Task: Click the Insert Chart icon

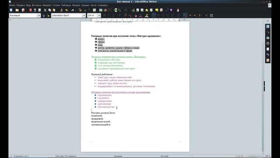Action: 105,10
